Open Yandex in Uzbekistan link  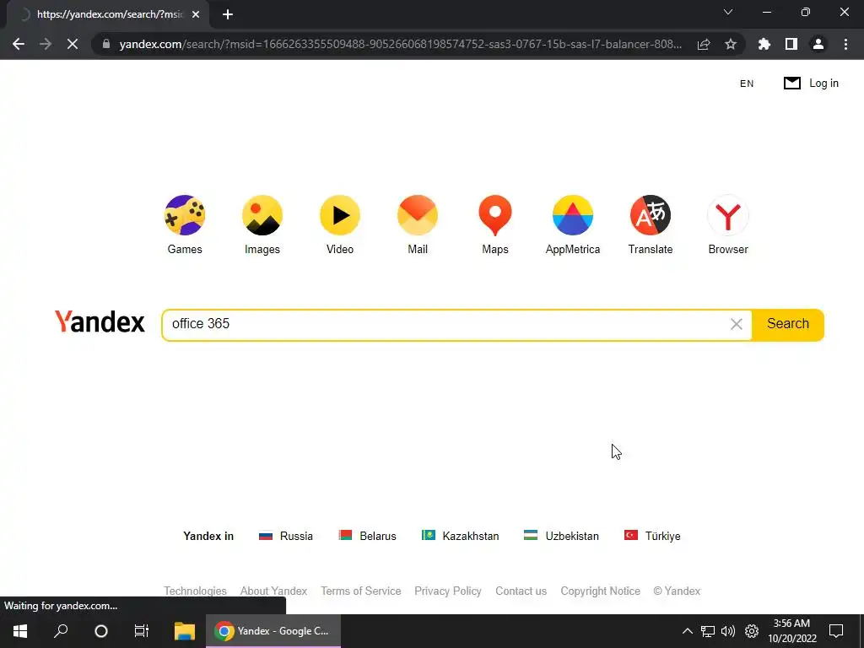click(x=561, y=536)
